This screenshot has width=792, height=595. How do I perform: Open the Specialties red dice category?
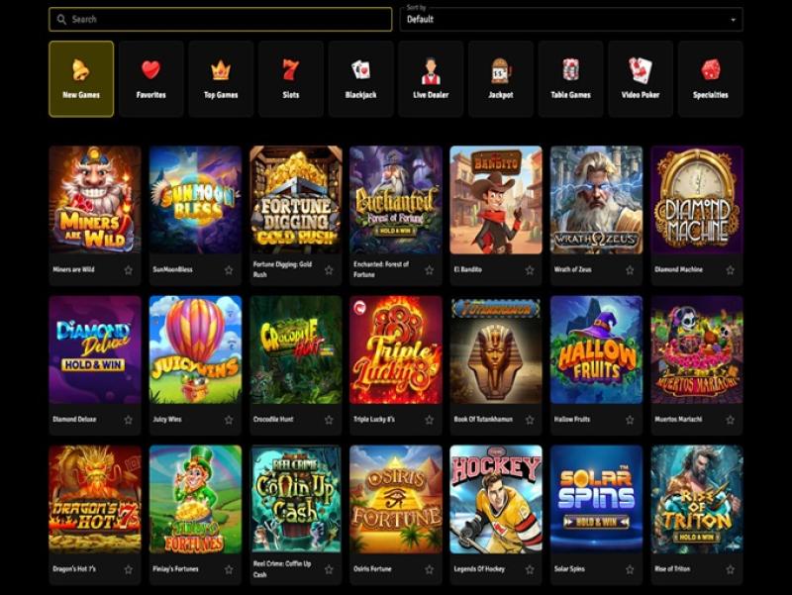(x=710, y=79)
